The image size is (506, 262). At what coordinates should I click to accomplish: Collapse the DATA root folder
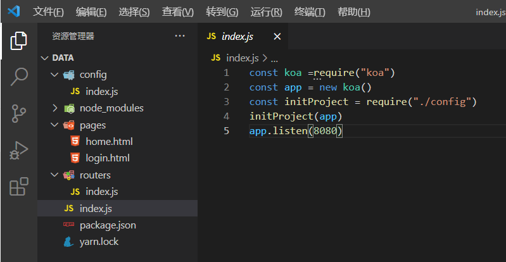point(44,58)
